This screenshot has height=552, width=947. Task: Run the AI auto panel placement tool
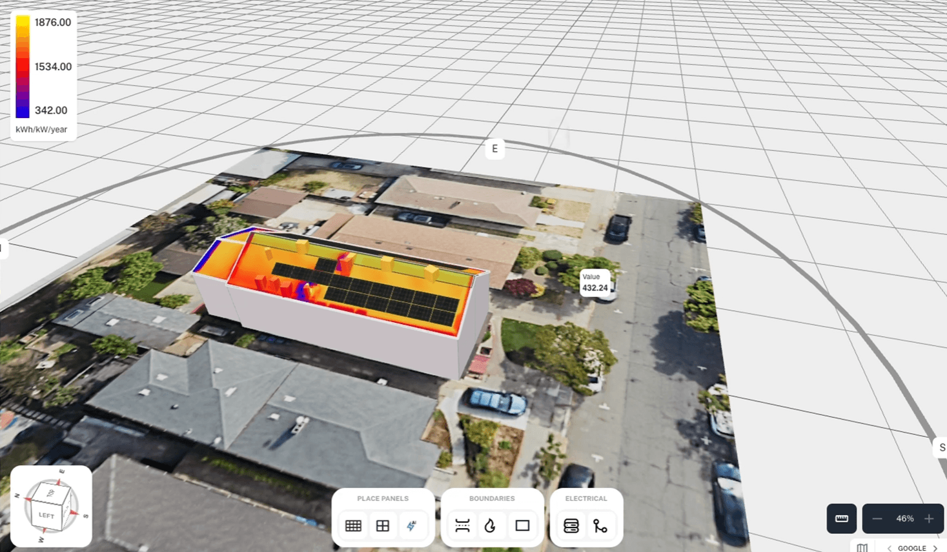click(413, 525)
